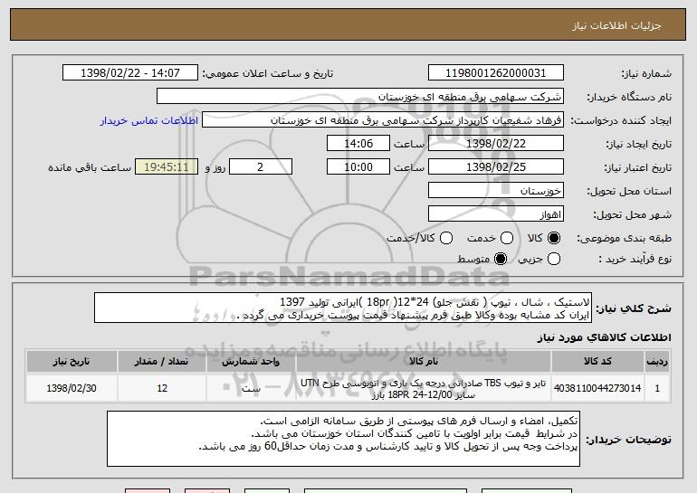Viewport: 697px width, 493px height.
Task: Click the buyer organization name field
Action: tap(360, 97)
